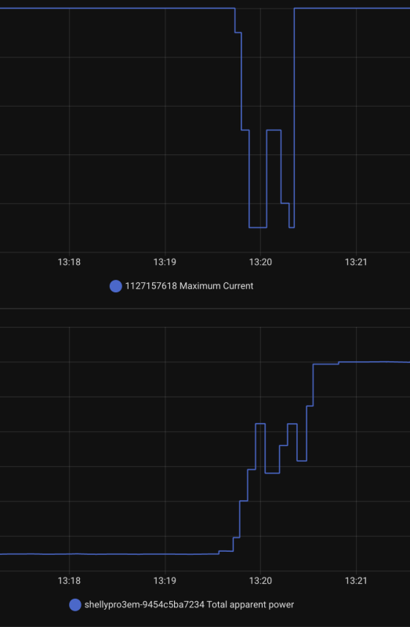Screen dimensions: 410x627
Task: Select 13:21 on the apparent power chart axis
Action: pyautogui.click(x=356, y=581)
